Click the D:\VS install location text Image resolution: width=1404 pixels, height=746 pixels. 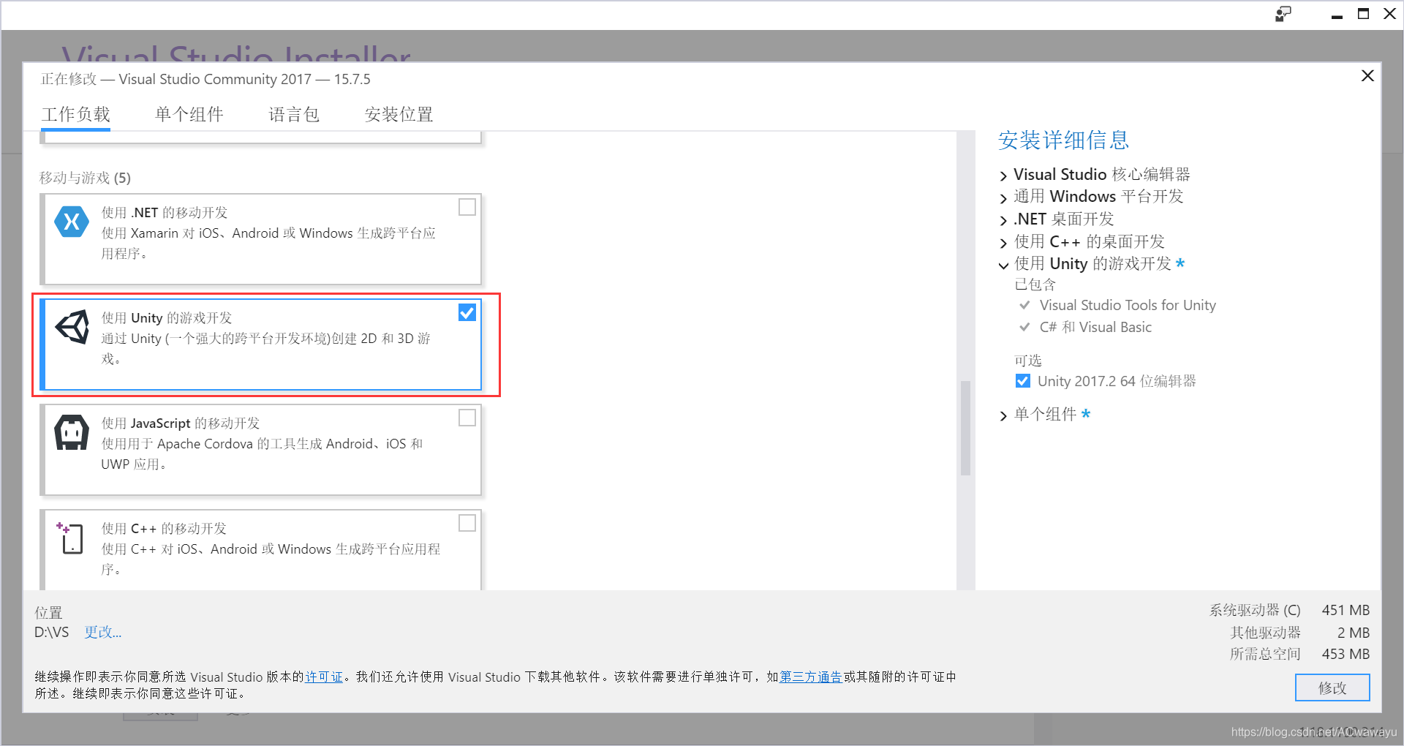point(51,632)
